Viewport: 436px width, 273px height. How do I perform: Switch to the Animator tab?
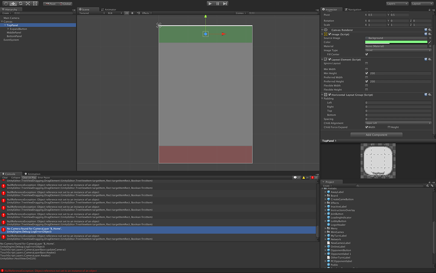[109, 9]
